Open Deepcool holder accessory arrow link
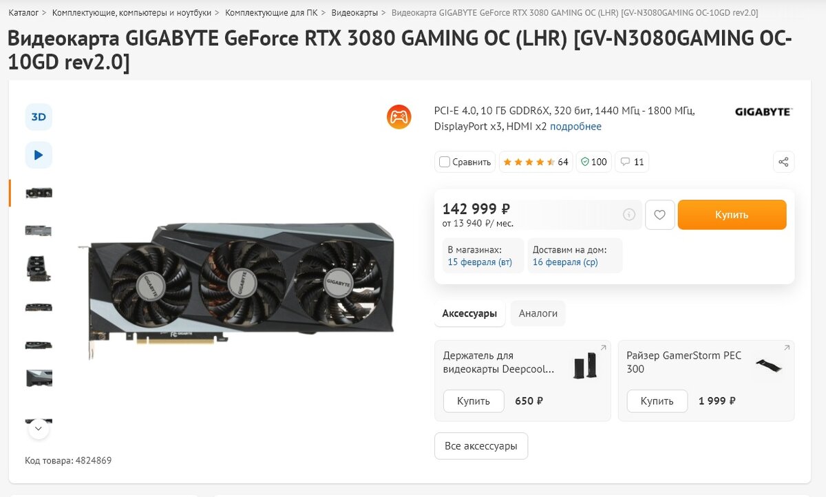Viewport: 826px width, 497px height. 604,348
